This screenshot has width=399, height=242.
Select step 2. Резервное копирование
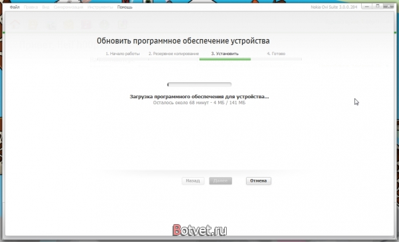point(174,54)
